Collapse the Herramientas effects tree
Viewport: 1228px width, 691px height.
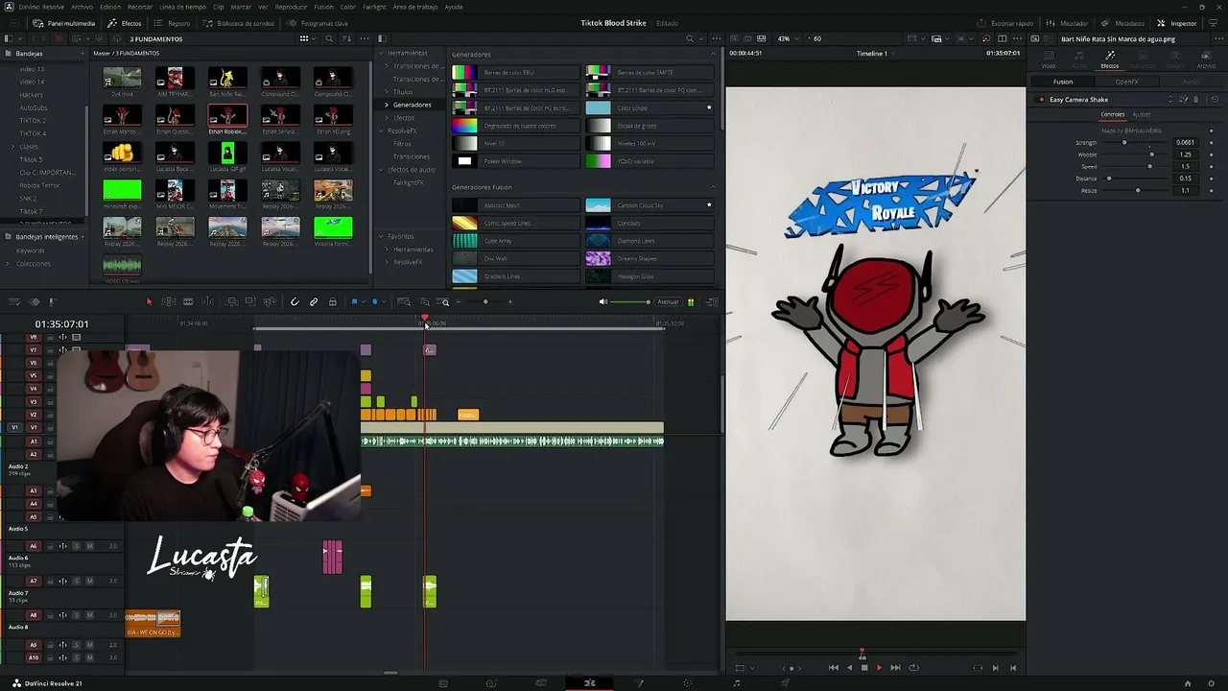click(x=381, y=53)
